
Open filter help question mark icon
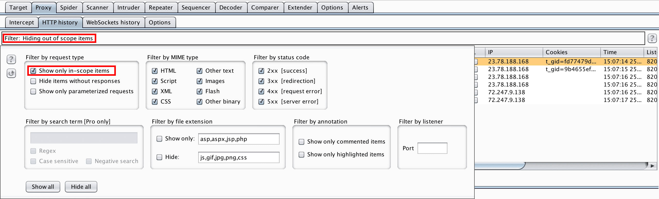click(x=11, y=59)
